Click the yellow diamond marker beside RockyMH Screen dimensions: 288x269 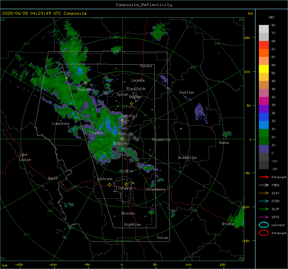(85, 83)
